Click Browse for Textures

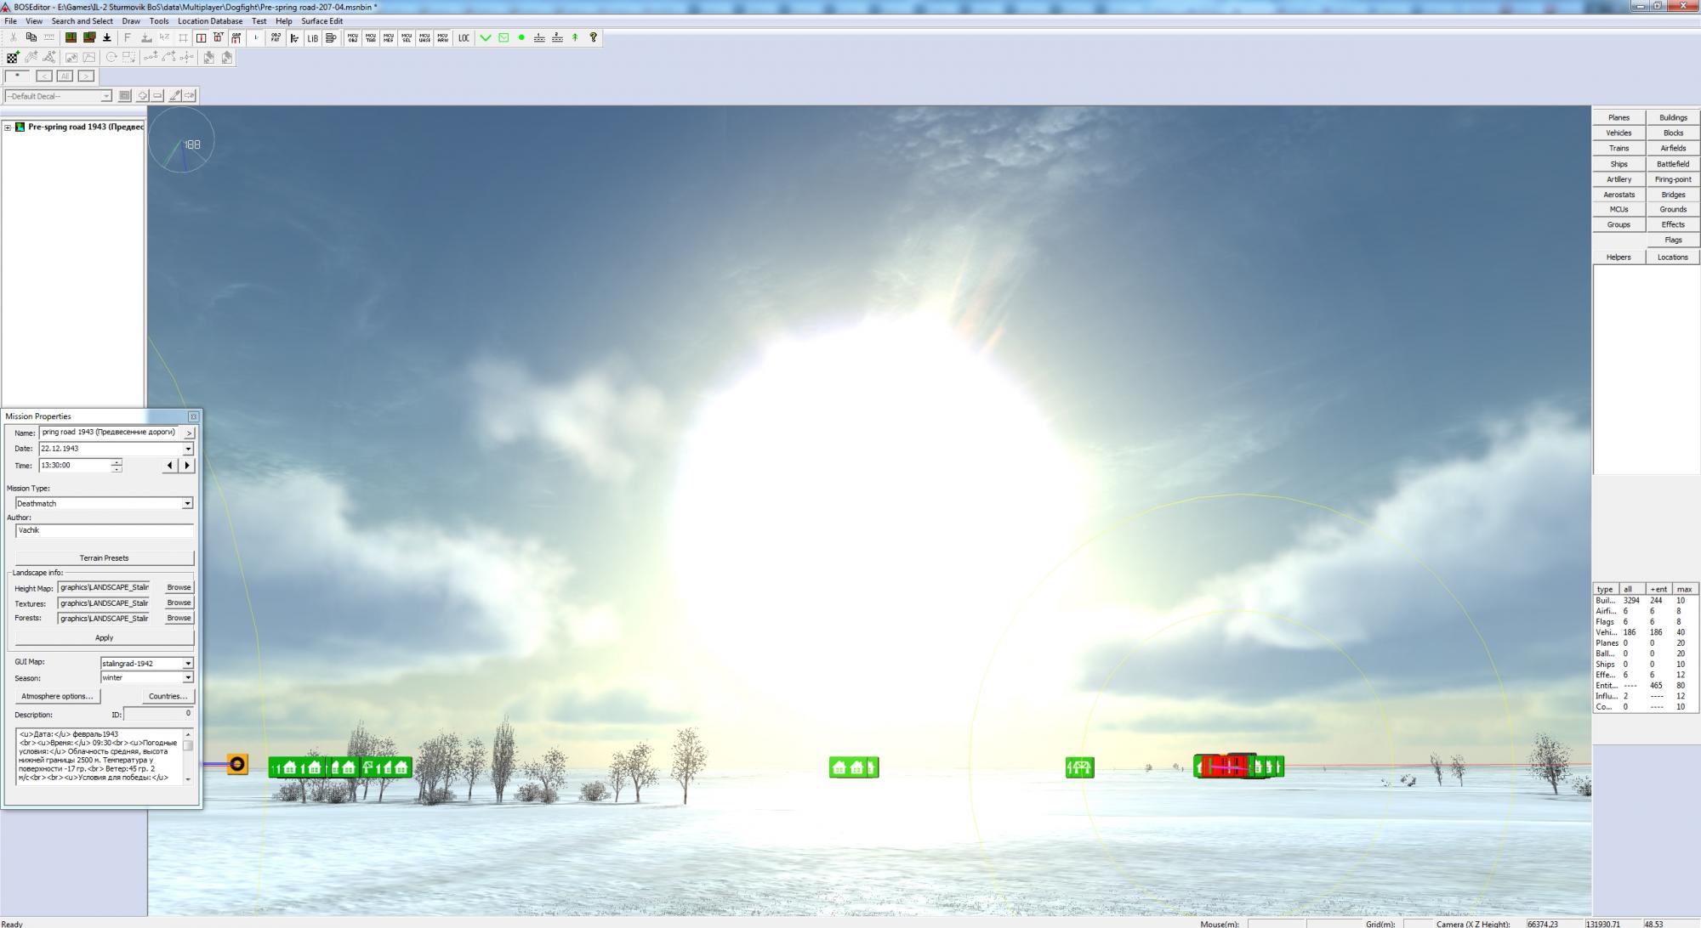pos(179,603)
